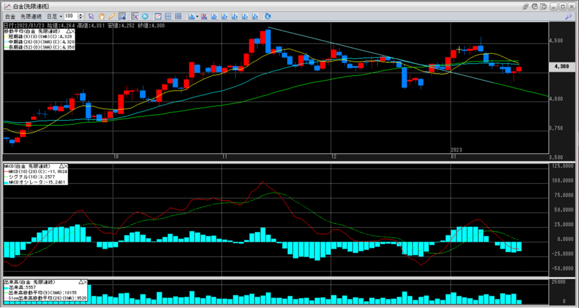
Task: Click the reload arrow icon in title bar
Action: [535, 6]
